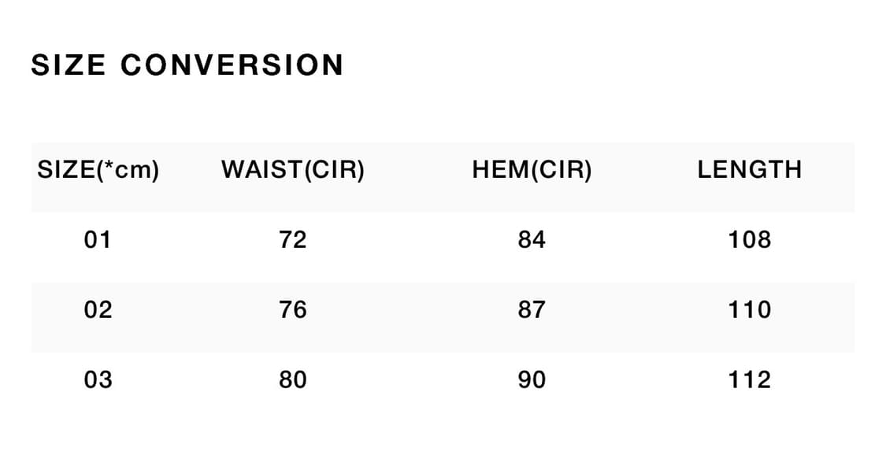Select hem value 84
886x451 pixels.
(x=532, y=239)
